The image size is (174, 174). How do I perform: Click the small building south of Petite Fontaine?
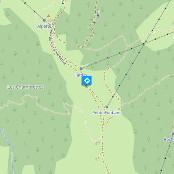(x=97, y=144)
